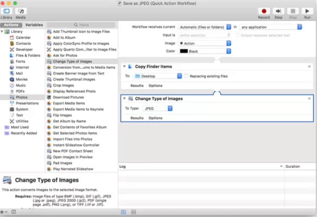Show Options of Change Type of Images
317x217 pixels.
point(156,118)
